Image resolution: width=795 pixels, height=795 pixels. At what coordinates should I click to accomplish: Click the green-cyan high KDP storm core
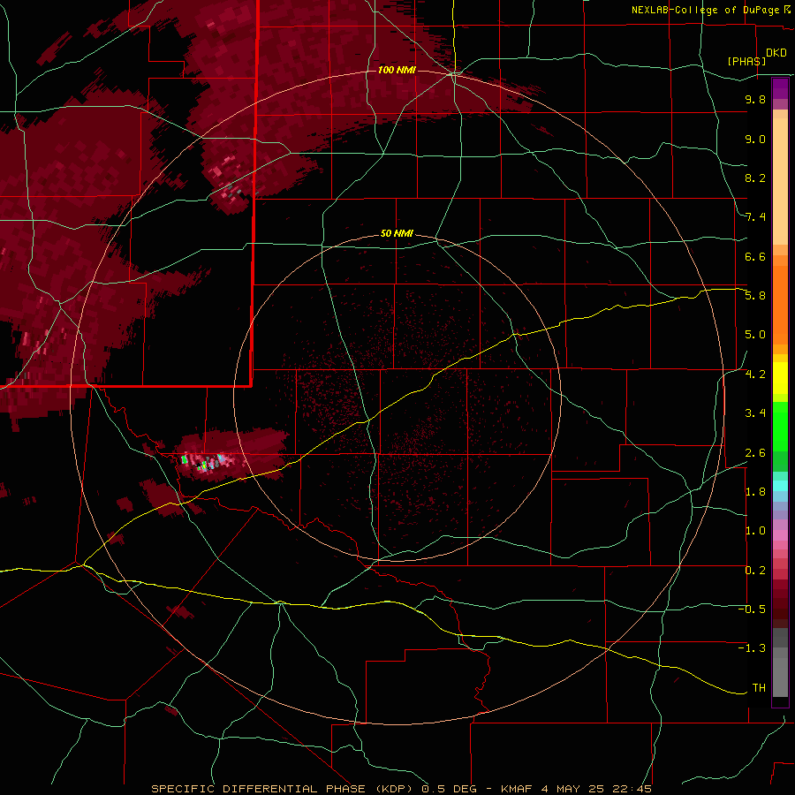(203, 463)
